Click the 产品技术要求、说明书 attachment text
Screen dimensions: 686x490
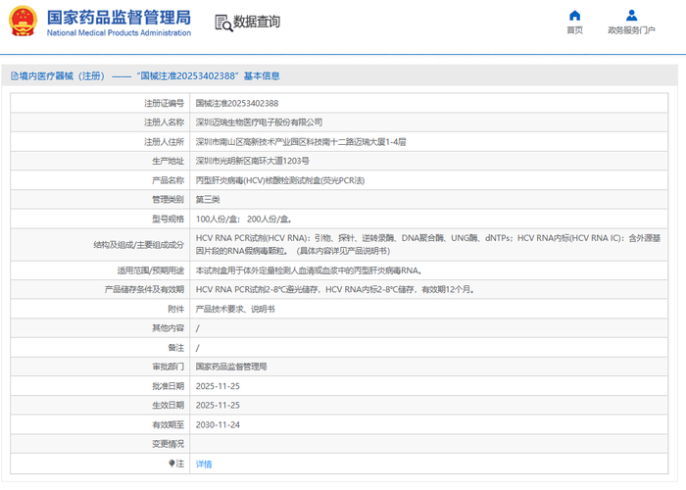click(x=235, y=309)
